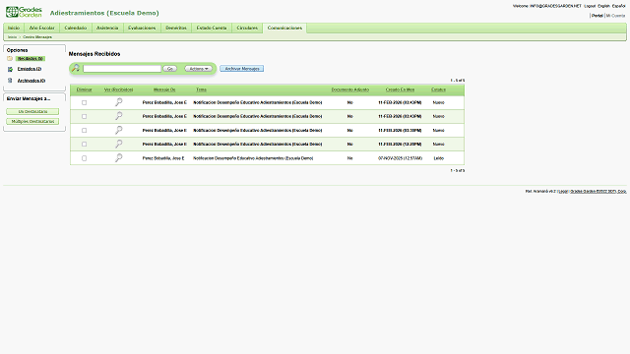
Task: Click the Legal footer link
Action: [x=563, y=192]
